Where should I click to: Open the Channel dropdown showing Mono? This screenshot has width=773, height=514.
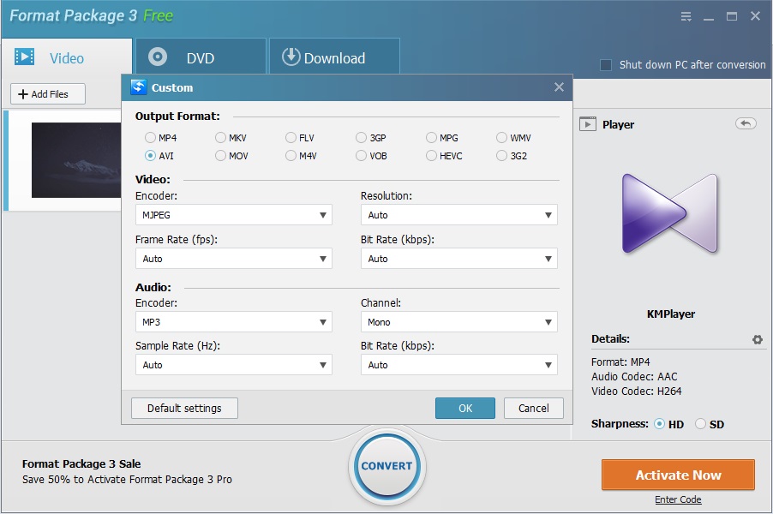pyautogui.click(x=459, y=322)
